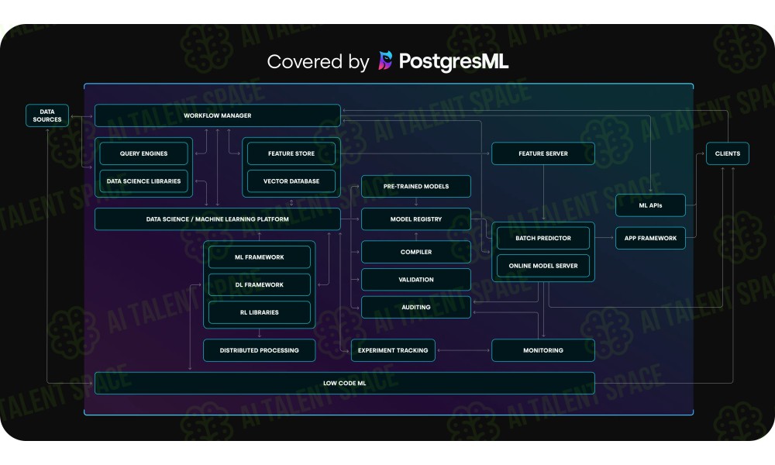Click the "DL FRAMEWORK" box
Viewport: 775px width, 465px height.
click(x=260, y=284)
